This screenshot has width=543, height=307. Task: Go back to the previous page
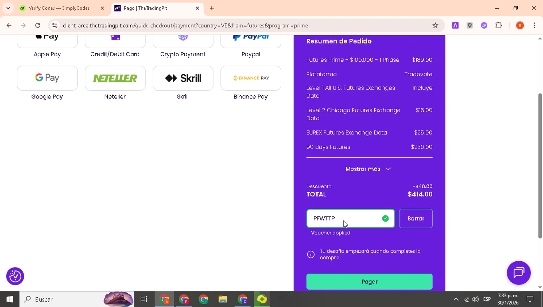click(9, 25)
